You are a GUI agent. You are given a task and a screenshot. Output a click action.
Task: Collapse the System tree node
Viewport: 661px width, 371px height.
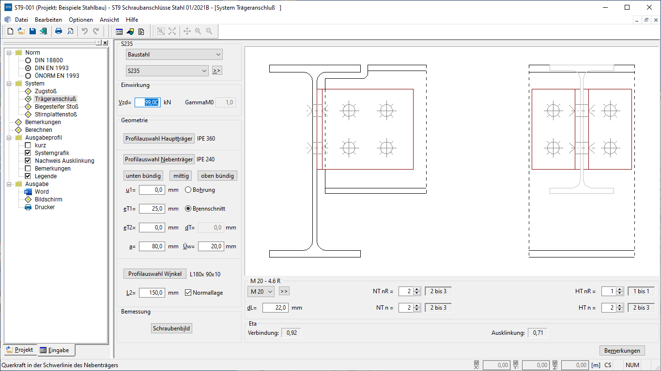tap(9, 84)
